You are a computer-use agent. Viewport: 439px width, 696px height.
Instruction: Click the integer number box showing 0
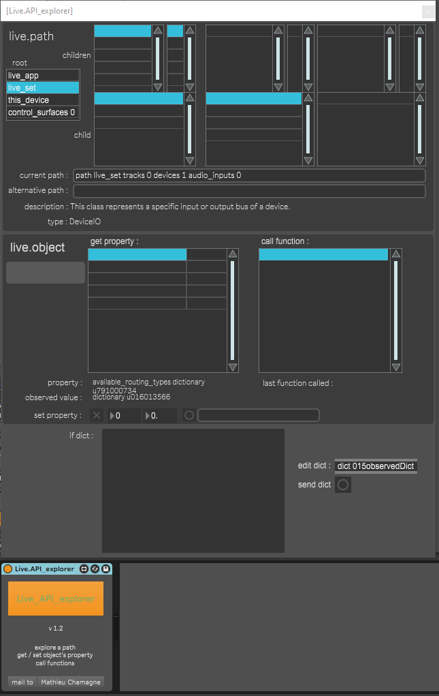coord(125,415)
